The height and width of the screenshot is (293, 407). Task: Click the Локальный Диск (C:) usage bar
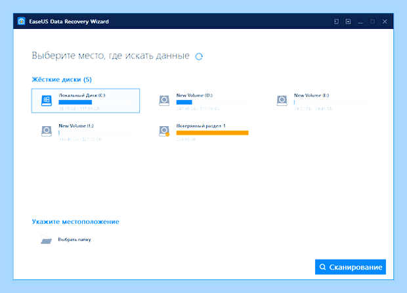tap(95, 102)
